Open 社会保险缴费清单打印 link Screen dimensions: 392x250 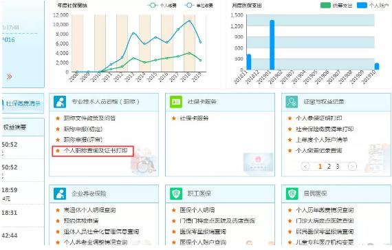[x=325, y=129]
